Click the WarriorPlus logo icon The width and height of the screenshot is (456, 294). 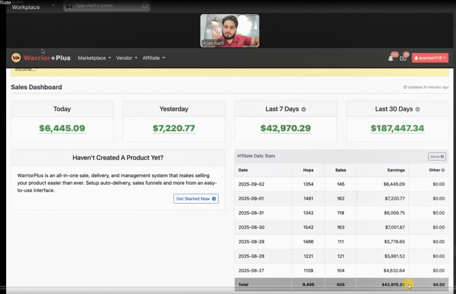[x=16, y=58]
